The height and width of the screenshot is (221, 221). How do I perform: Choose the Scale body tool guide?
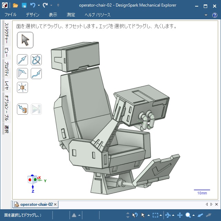click(22, 87)
